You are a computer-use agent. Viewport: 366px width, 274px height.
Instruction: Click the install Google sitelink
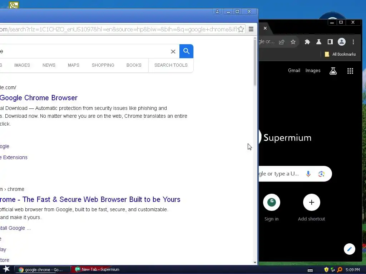click(15, 228)
